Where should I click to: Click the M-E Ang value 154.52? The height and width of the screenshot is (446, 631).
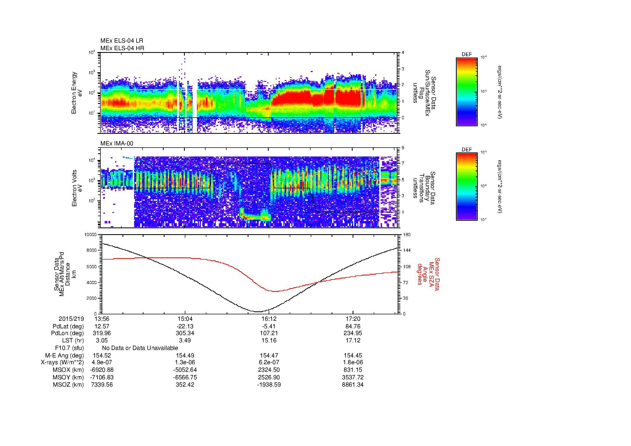point(102,355)
